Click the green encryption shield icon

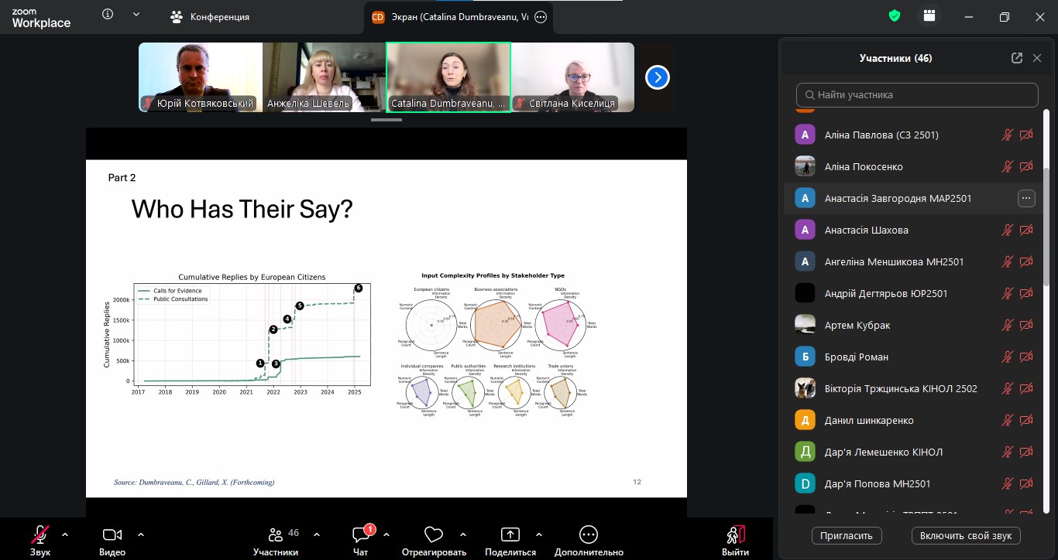[x=895, y=16]
